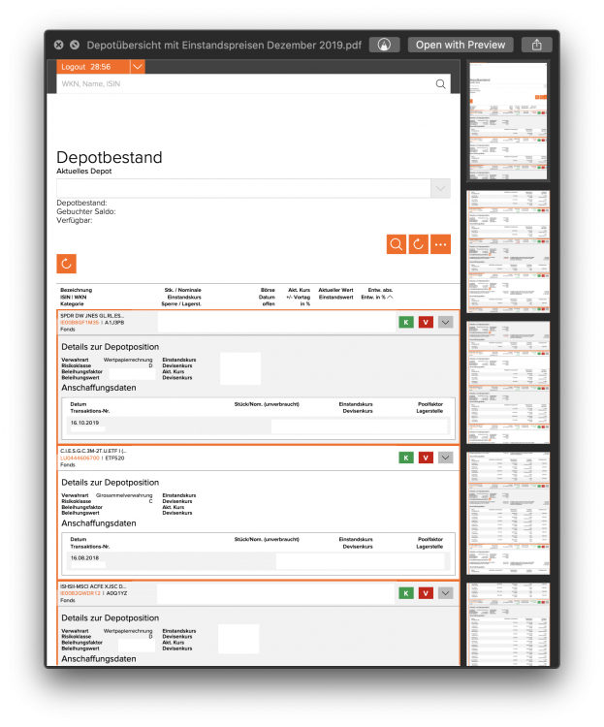Click green K button for ISHSII-MSCI position

(406, 593)
